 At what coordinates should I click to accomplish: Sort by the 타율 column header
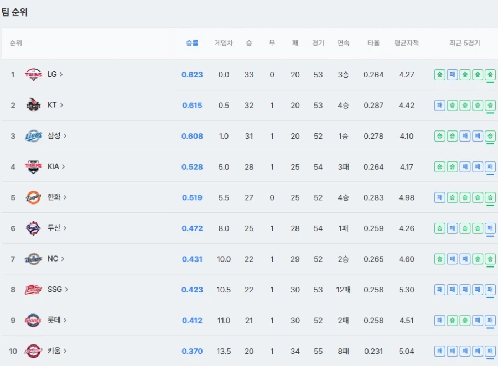(373, 43)
